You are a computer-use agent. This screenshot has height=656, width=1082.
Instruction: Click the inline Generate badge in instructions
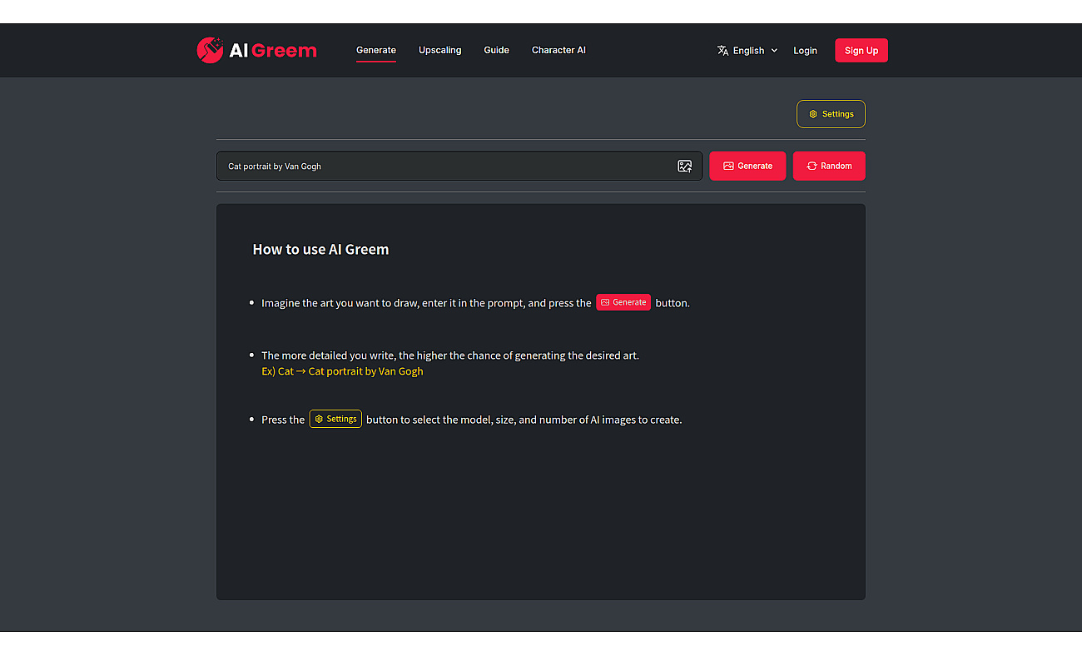tap(623, 302)
